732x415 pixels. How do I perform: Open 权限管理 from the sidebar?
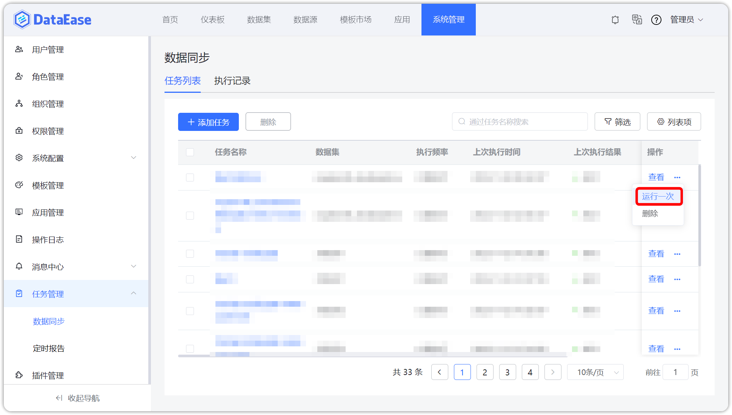[47, 131]
